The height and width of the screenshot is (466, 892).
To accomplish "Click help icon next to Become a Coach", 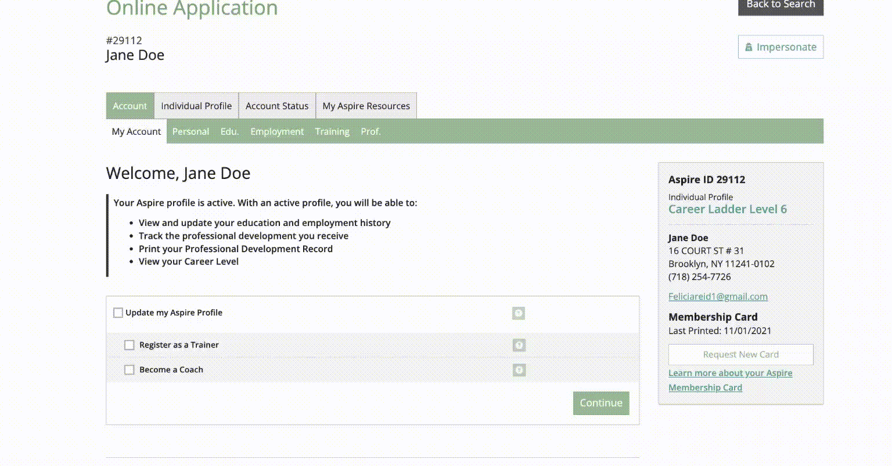I will 519,370.
